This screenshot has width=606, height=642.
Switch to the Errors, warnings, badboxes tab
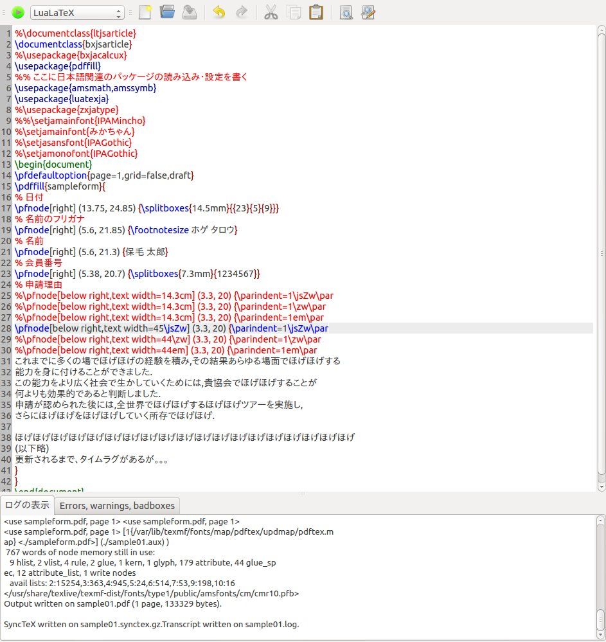coord(118,505)
